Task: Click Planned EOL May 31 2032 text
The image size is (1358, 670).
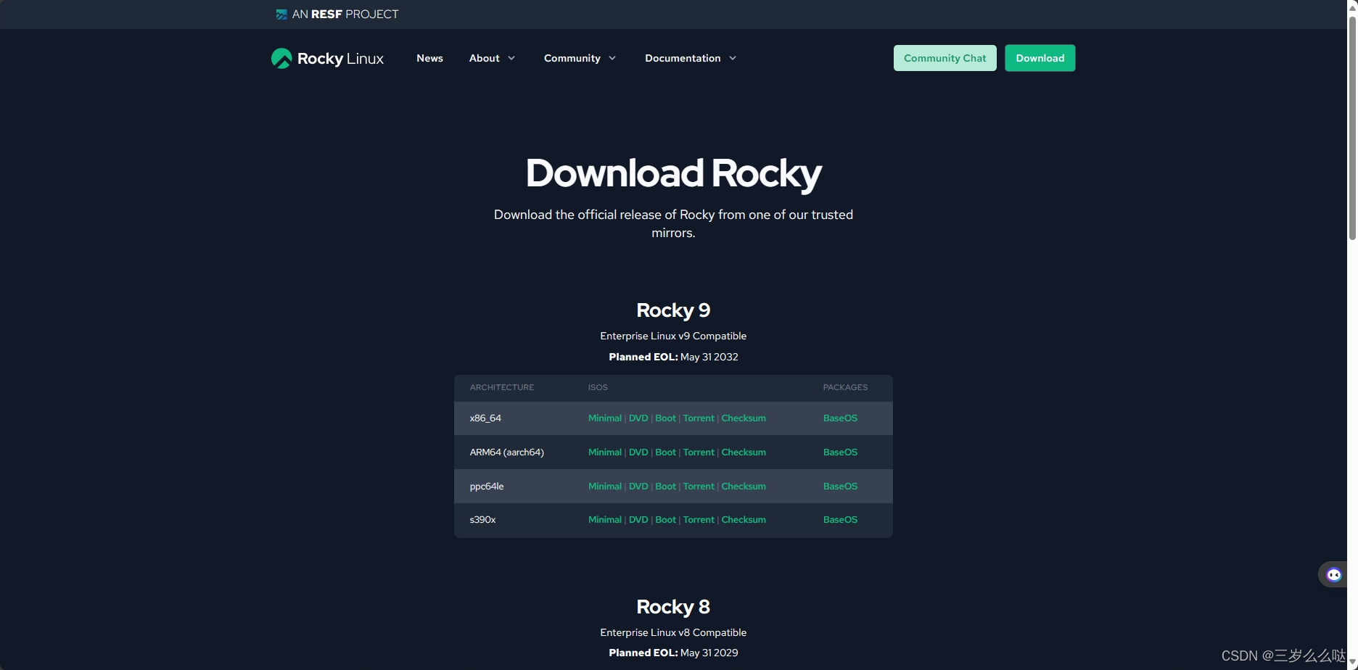Action: coord(673,357)
